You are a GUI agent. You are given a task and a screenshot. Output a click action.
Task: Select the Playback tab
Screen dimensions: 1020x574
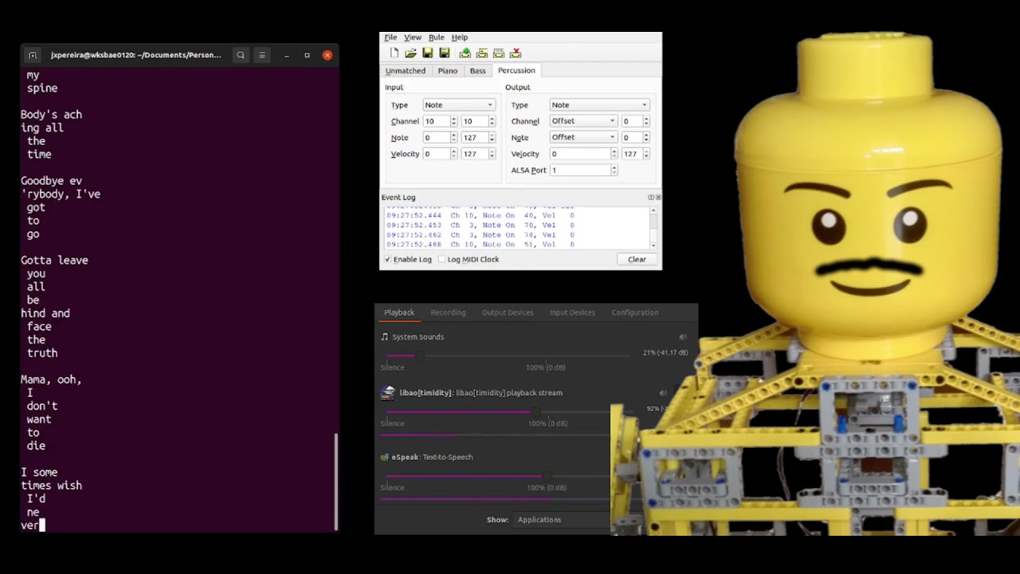pos(399,313)
